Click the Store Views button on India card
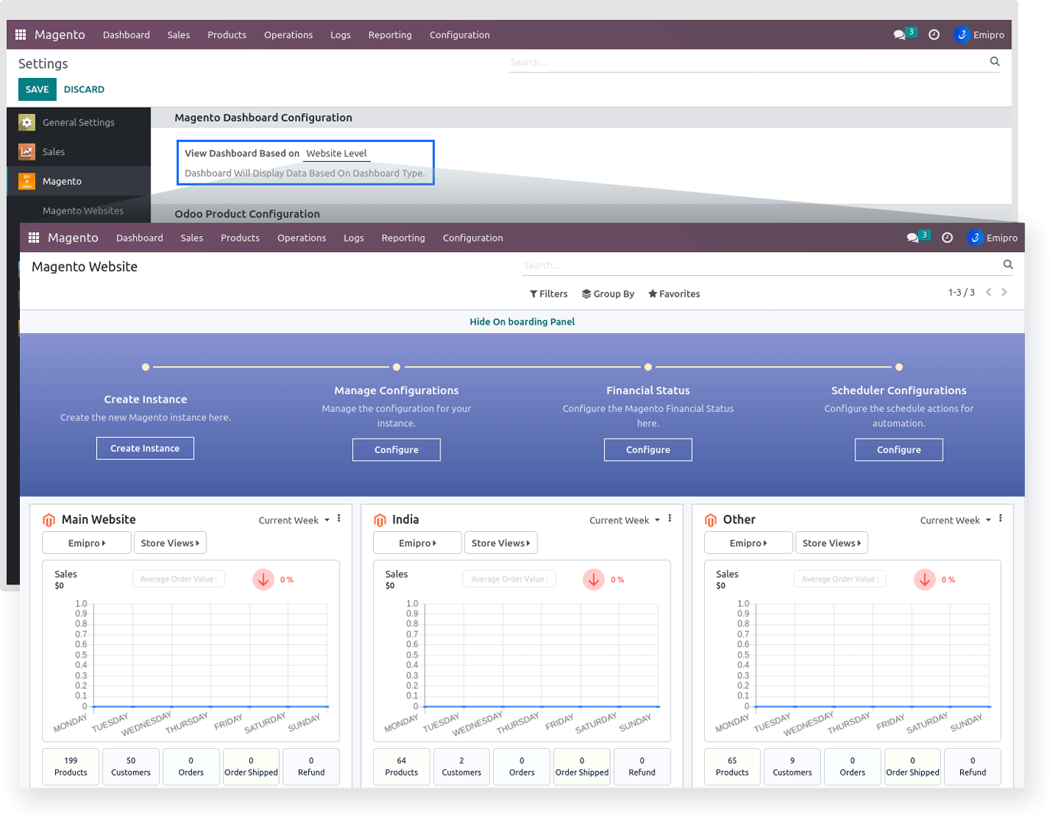1058x826 pixels. point(500,543)
